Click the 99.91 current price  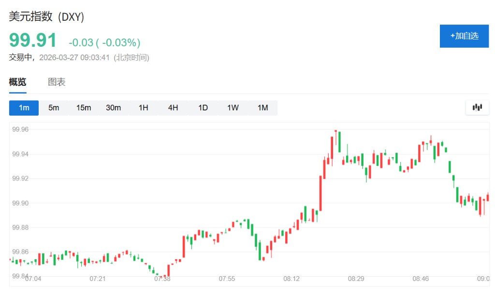pos(33,40)
